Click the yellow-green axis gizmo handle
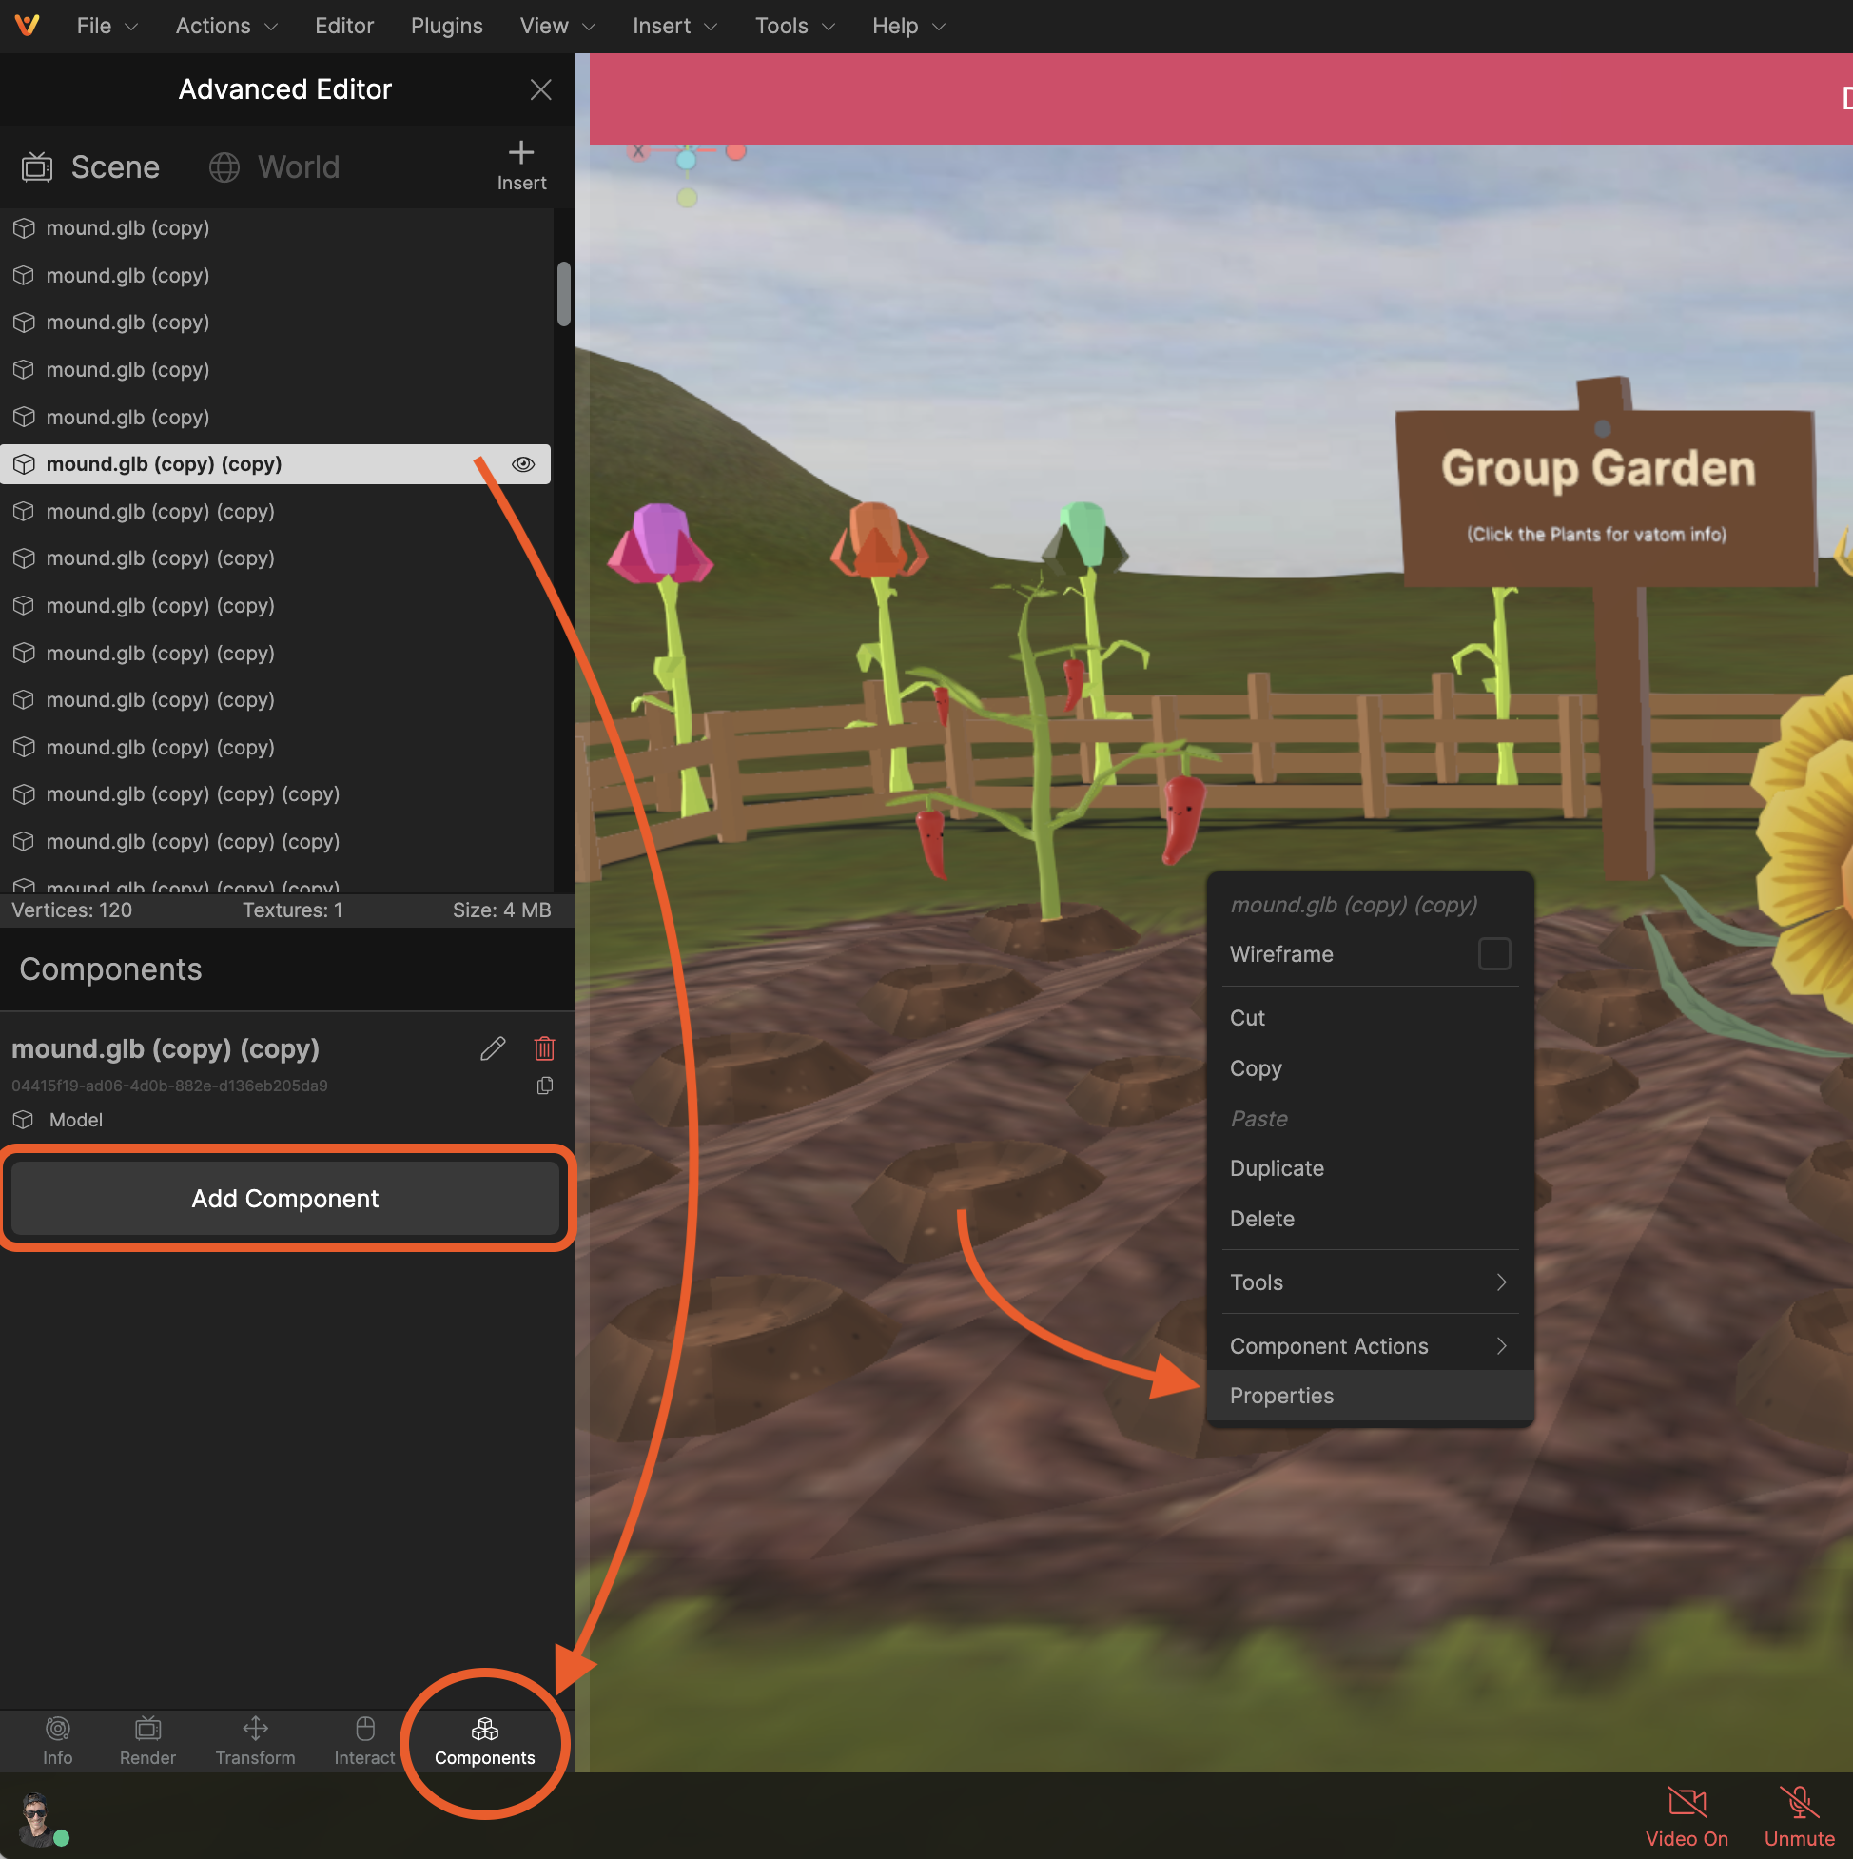Viewport: 1853px width, 1859px height. coord(686,197)
